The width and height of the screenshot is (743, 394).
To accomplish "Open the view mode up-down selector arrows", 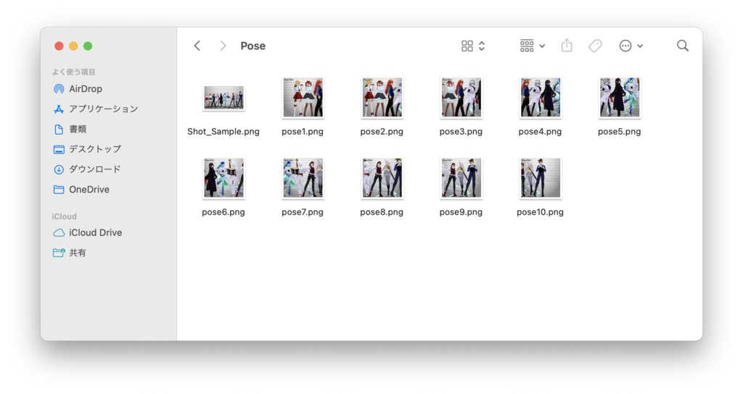I will 482,46.
